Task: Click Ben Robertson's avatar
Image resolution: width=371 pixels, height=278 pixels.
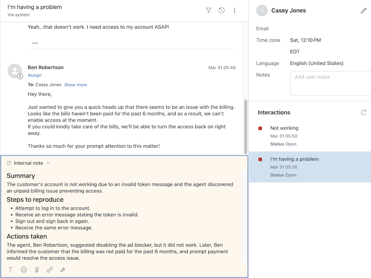Action: pyautogui.click(x=15, y=71)
